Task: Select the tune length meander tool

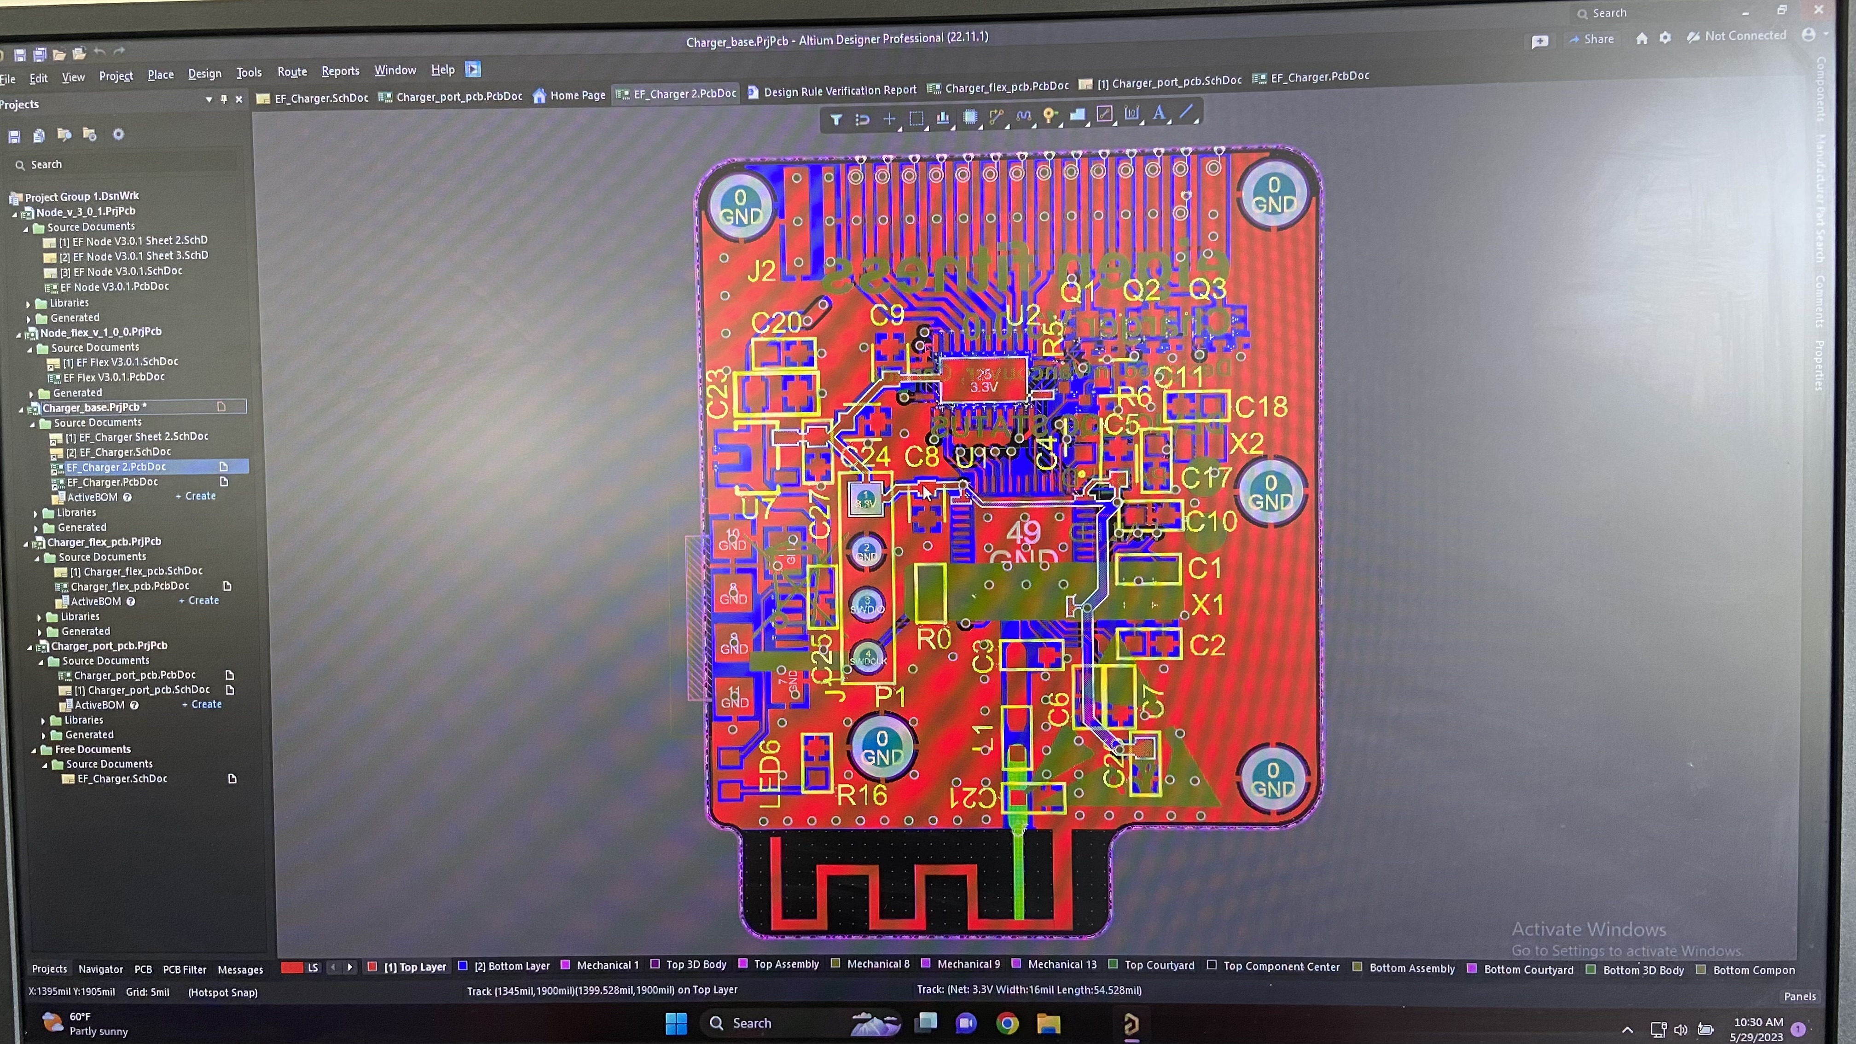Action: [x=1024, y=115]
